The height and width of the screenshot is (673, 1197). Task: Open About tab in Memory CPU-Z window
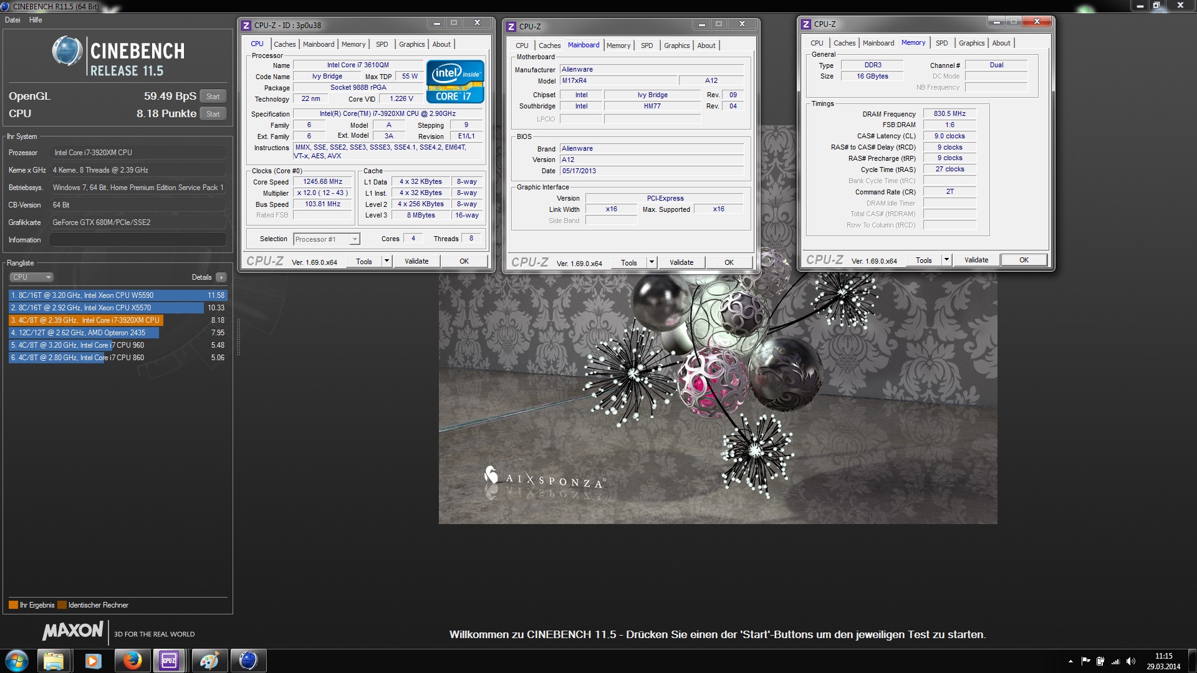pyautogui.click(x=1001, y=43)
